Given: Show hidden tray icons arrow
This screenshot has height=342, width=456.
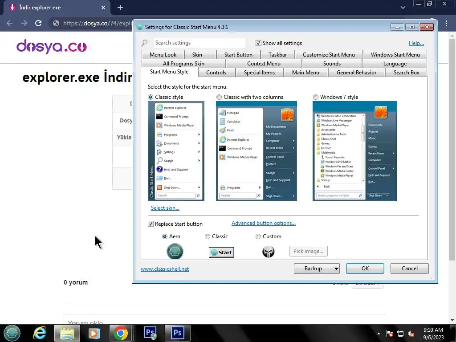Looking at the screenshot, I should coord(379,334).
